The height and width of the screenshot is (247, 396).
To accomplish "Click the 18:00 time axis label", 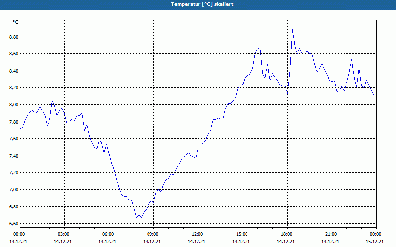I will click(x=286, y=234).
